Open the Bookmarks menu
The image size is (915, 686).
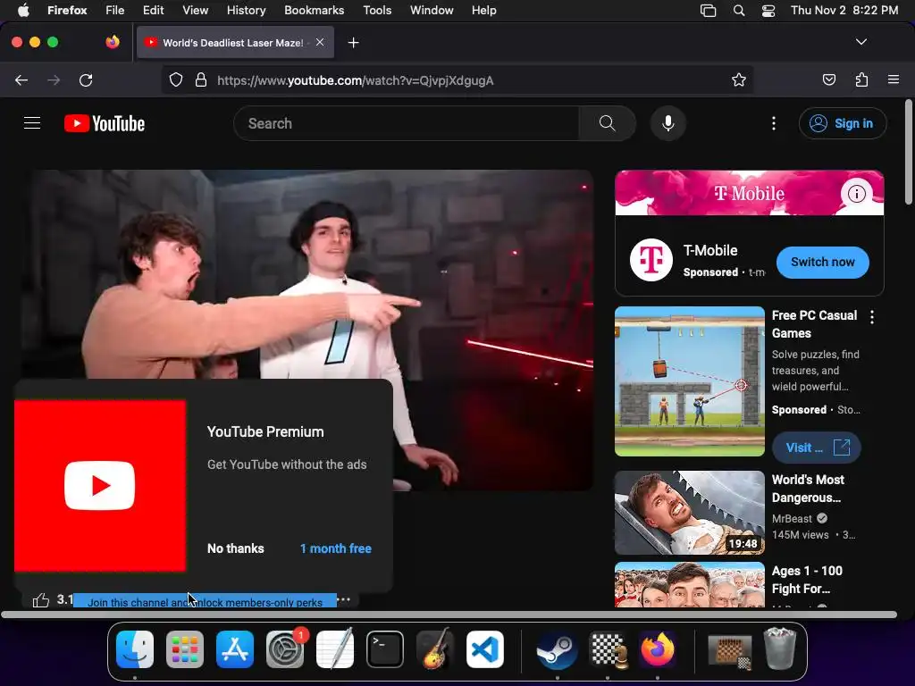click(x=314, y=10)
